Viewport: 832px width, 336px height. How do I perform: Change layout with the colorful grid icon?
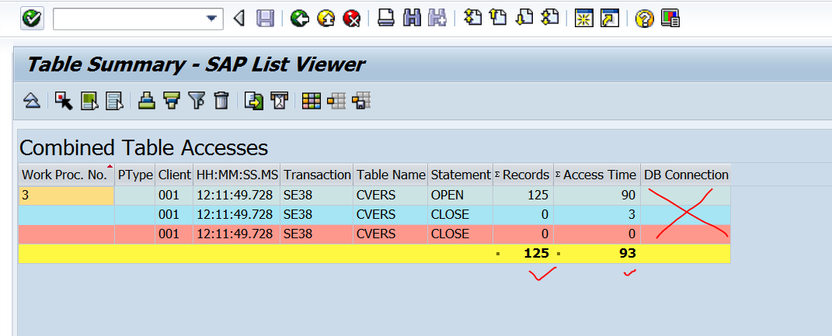(x=312, y=100)
